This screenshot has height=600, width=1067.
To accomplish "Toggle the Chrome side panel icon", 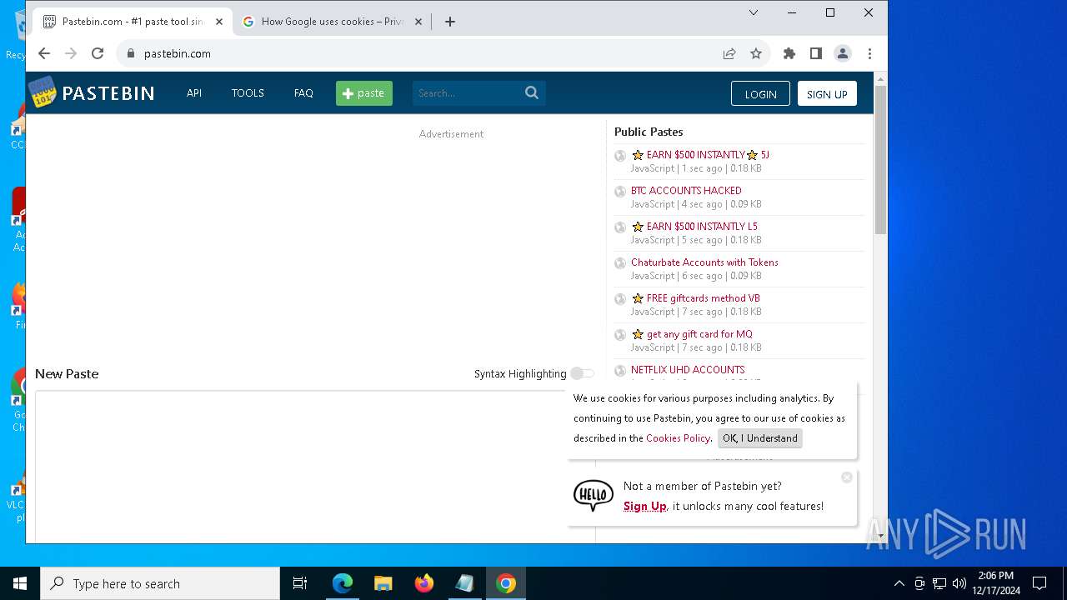I will 816,53.
